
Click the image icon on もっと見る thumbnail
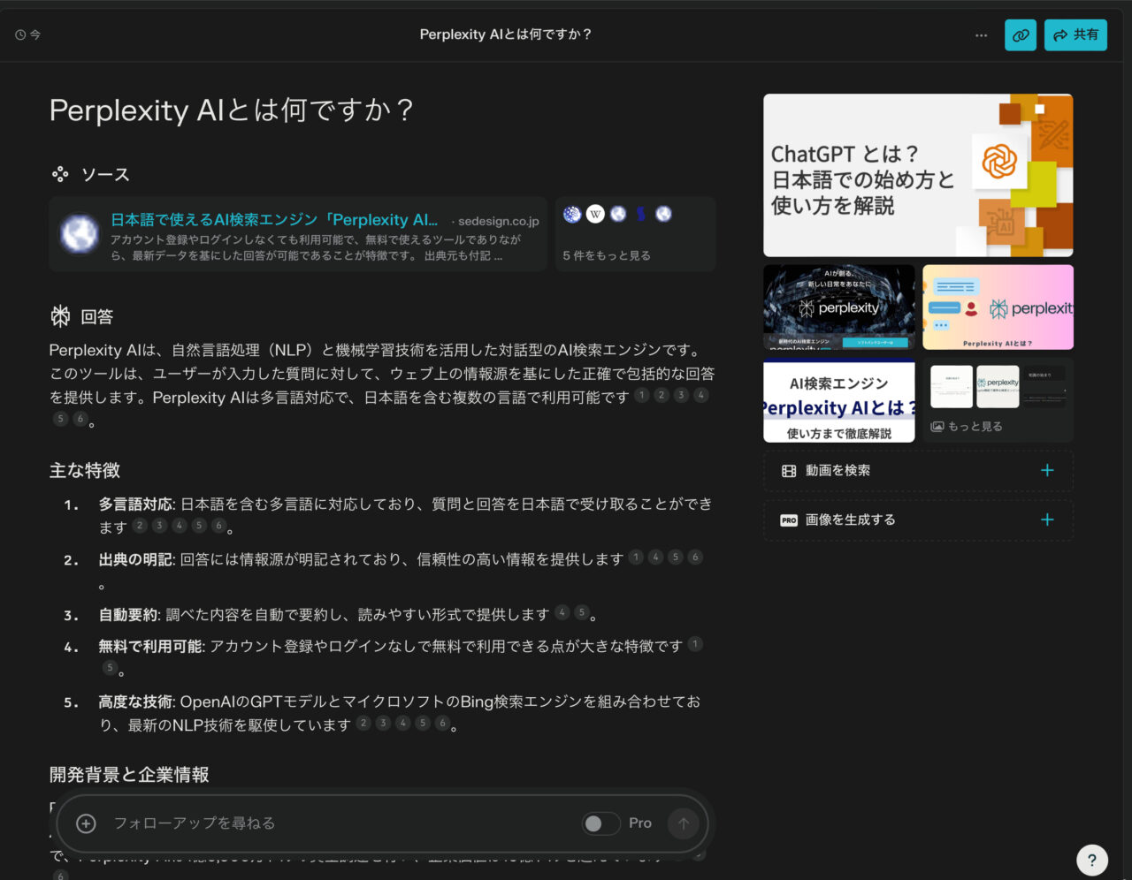936,425
